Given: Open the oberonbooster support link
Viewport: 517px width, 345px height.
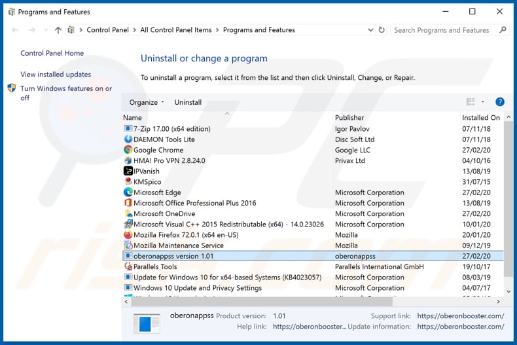Looking at the screenshot, I should 461,316.
